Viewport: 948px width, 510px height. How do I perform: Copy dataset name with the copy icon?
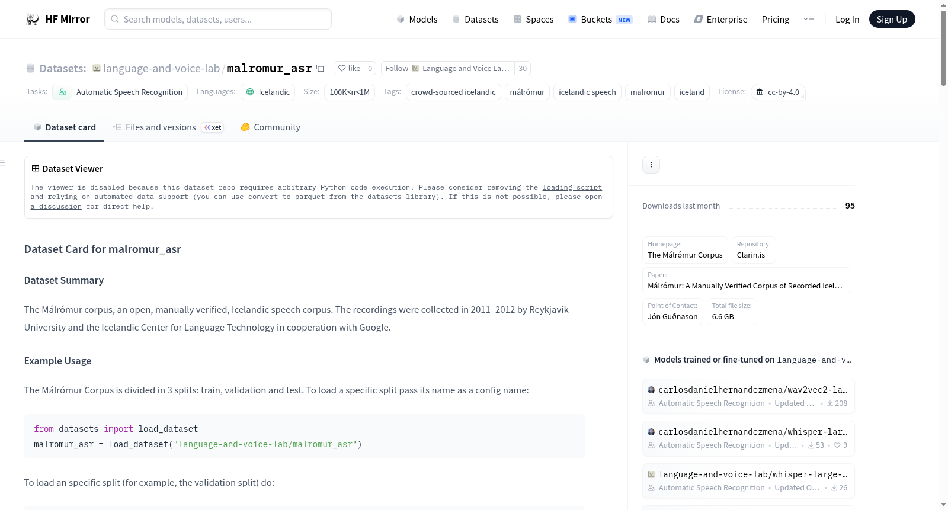[320, 68]
